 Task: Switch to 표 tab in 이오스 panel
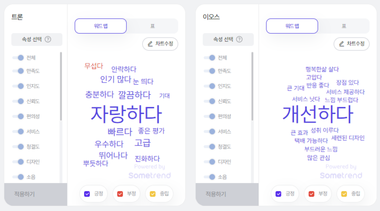coord(344,26)
